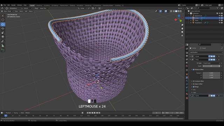Click the pan view hand icon
This screenshot has height=126, width=224.
[x=182, y=29]
